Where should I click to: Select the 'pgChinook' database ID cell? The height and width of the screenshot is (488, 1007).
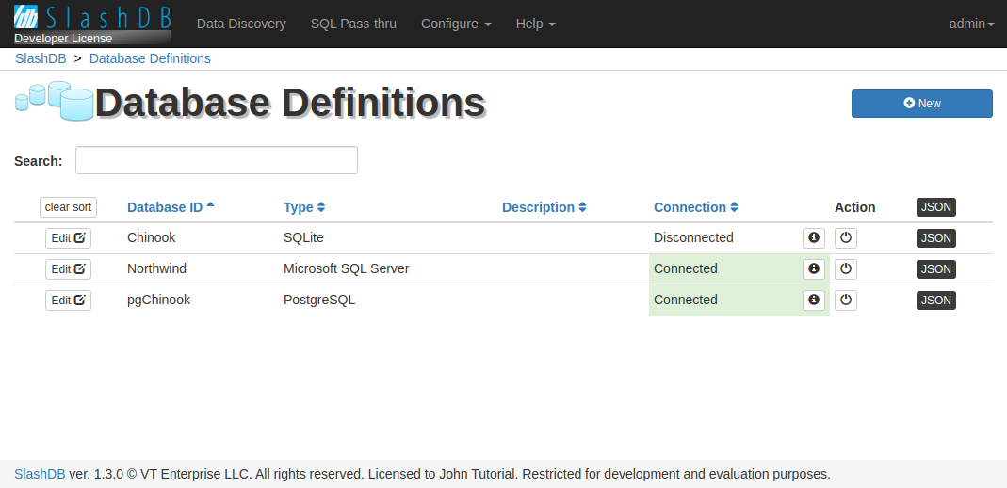tap(158, 300)
